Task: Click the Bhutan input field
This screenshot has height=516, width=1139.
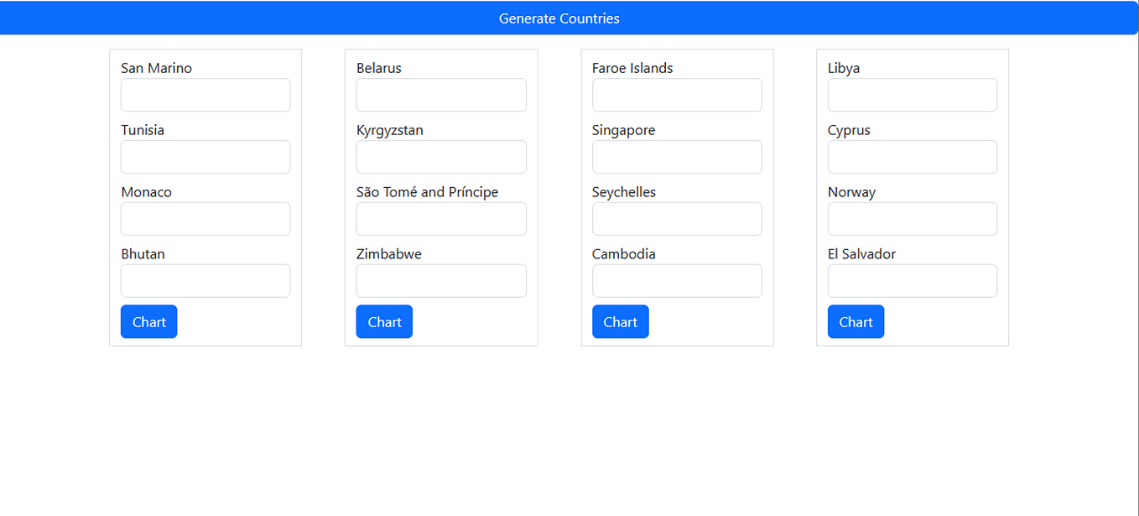Action: pyautogui.click(x=205, y=280)
